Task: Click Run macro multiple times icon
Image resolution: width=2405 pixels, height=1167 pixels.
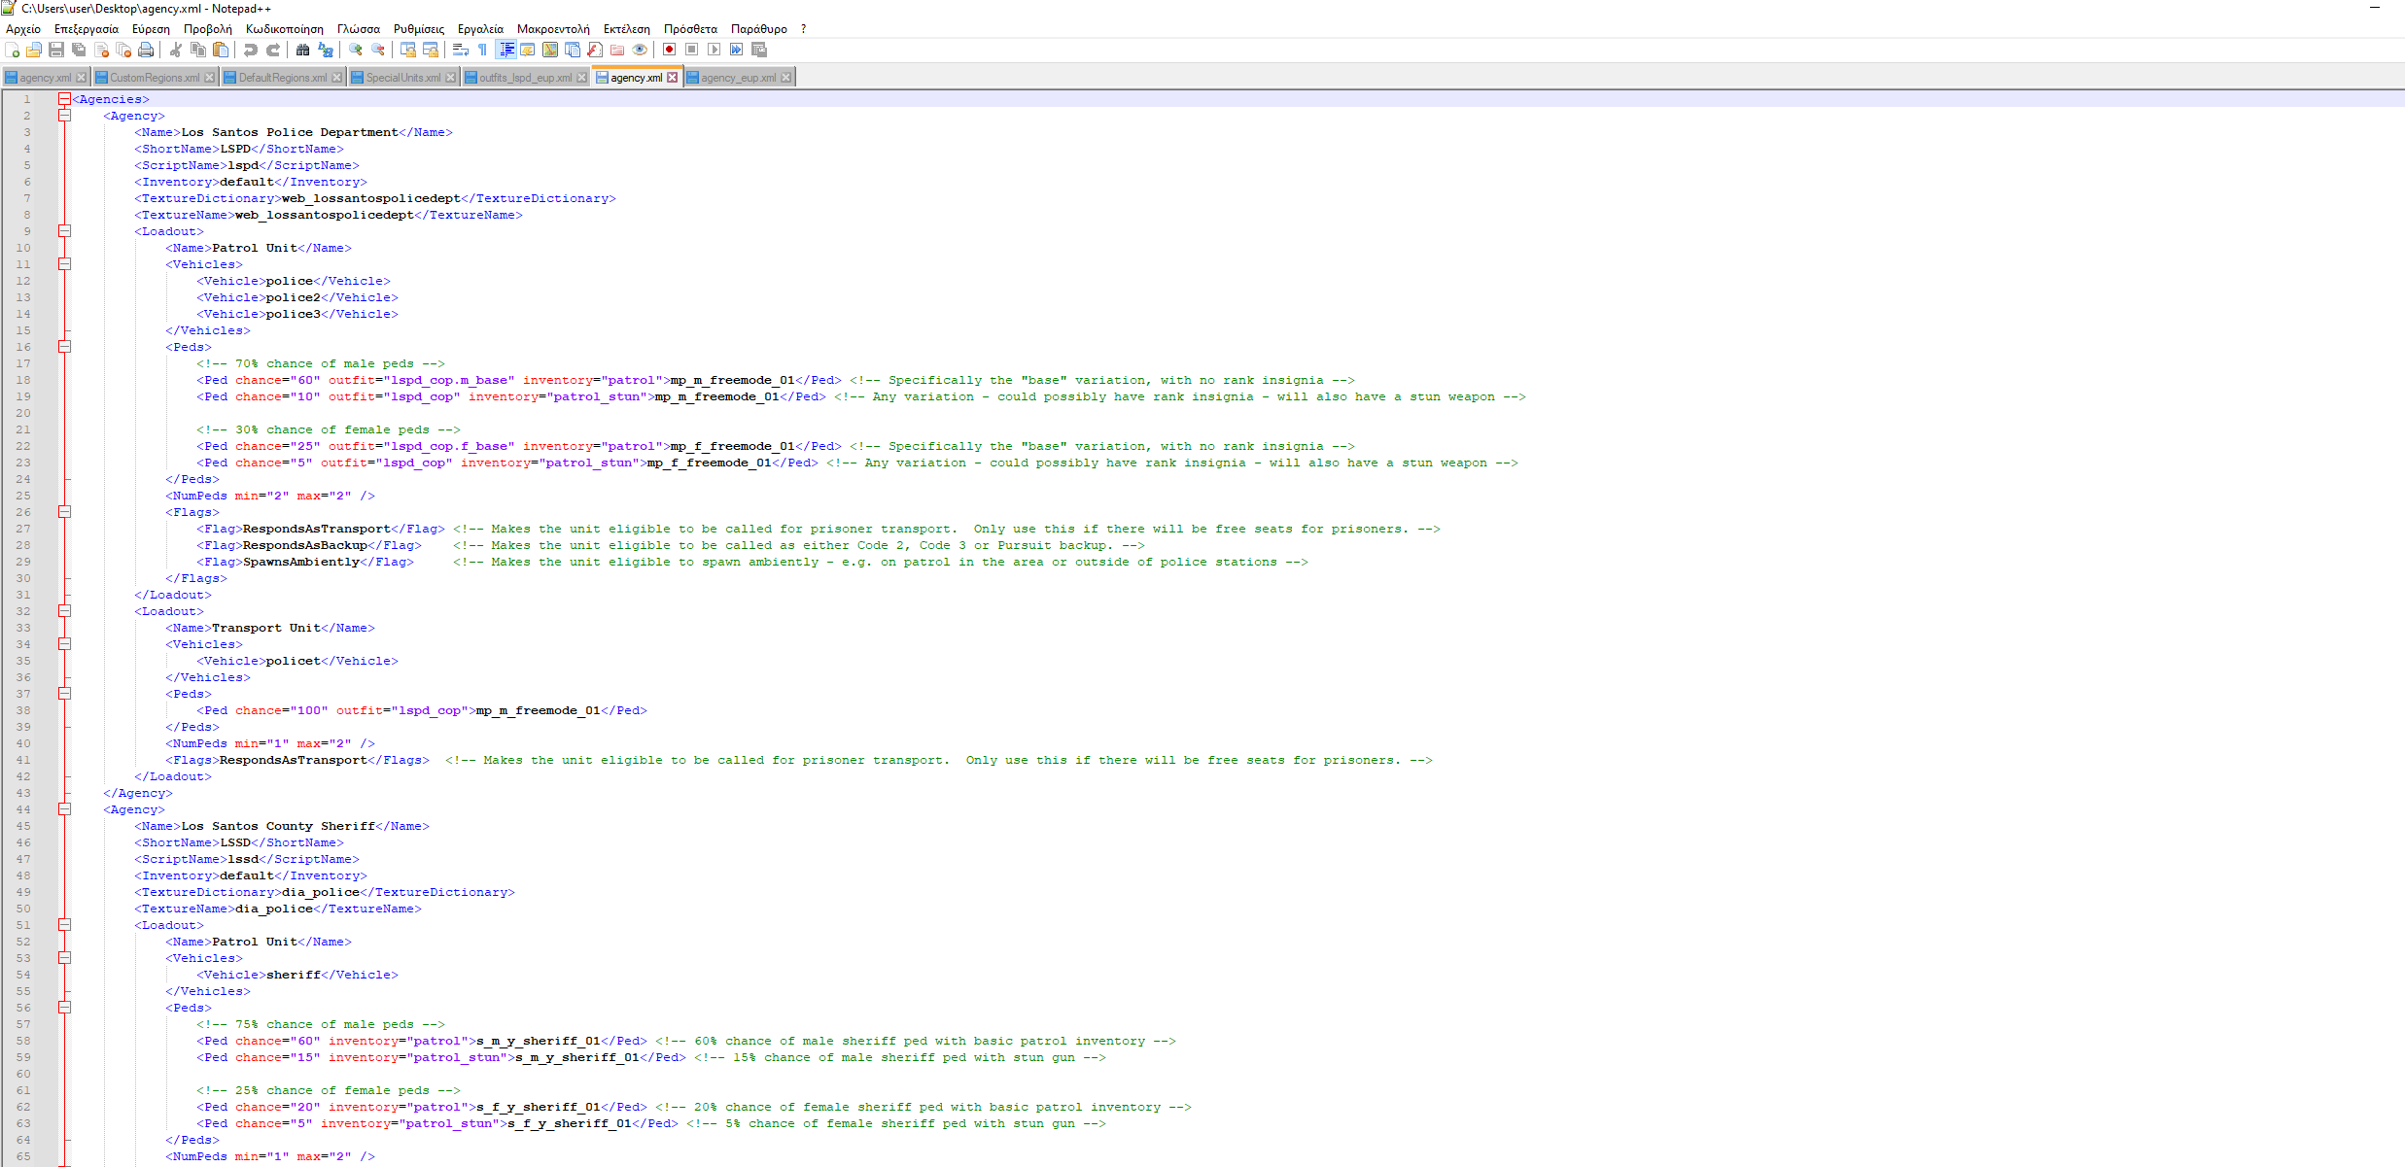Action: [x=737, y=50]
